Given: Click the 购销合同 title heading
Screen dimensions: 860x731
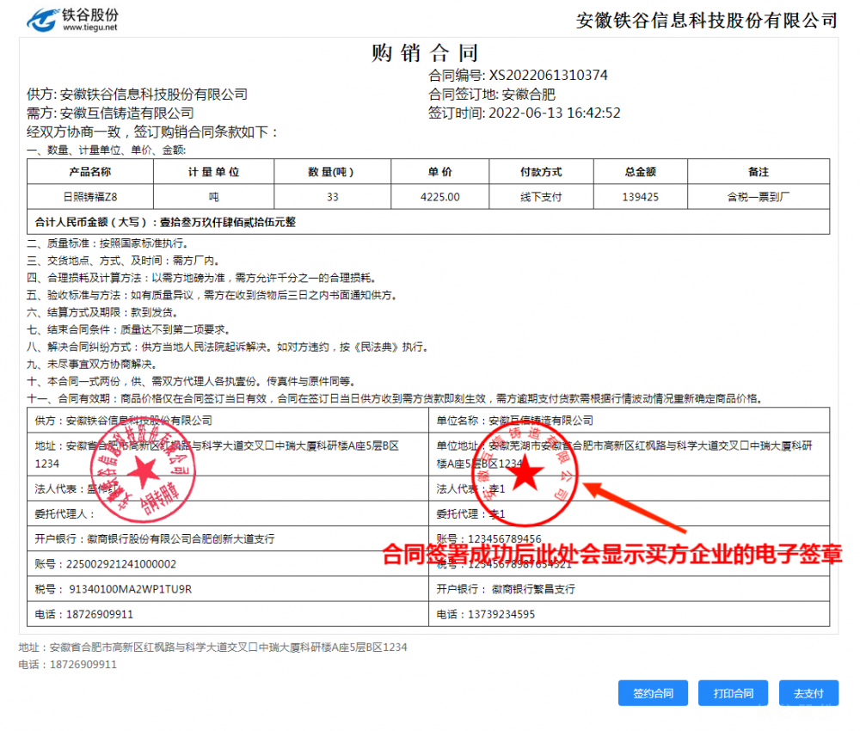Looking at the screenshot, I should pyautogui.click(x=425, y=53).
